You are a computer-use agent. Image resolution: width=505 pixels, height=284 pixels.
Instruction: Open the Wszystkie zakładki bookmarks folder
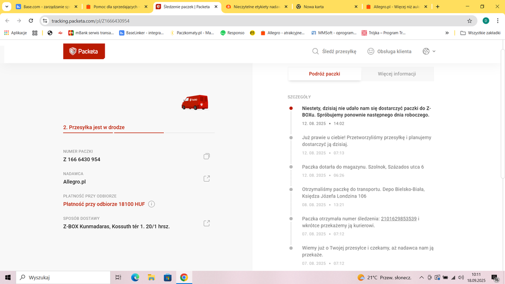tap(480, 33)
